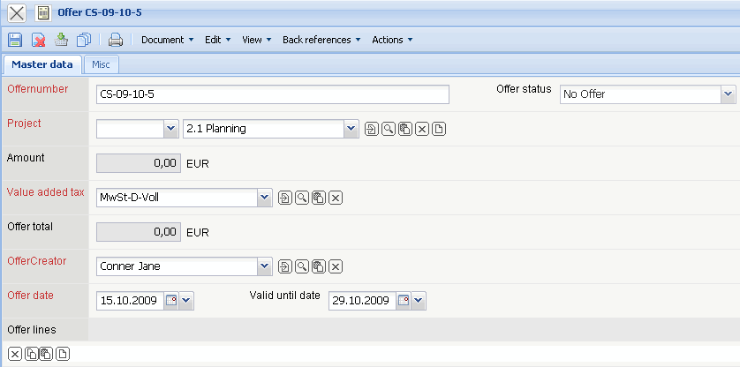Image resolution: width=740 pixels, height=367 pixels.
Task: Click the clear X icon beside Value added tax
Action: click(x=336, y=198)
